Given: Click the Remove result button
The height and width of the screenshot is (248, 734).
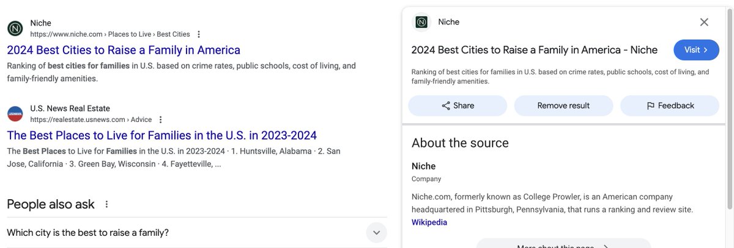Looking at the screenshot, I should coord(563,105).
